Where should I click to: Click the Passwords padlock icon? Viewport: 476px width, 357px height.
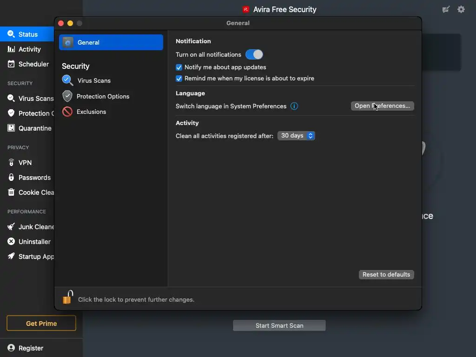point(11,177)
